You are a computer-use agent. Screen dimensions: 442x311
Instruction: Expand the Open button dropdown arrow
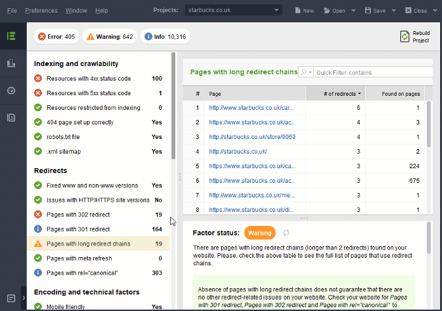(353, 10)
